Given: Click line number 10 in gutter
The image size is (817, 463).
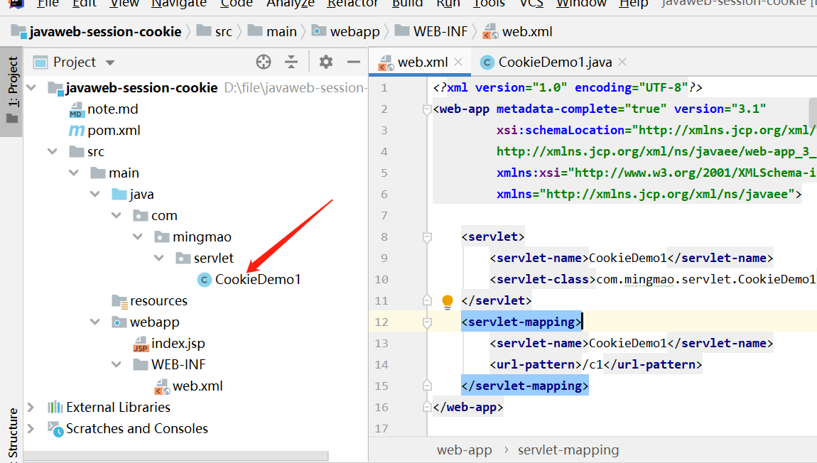Looking at the screenshot, I should pos(381,280).
